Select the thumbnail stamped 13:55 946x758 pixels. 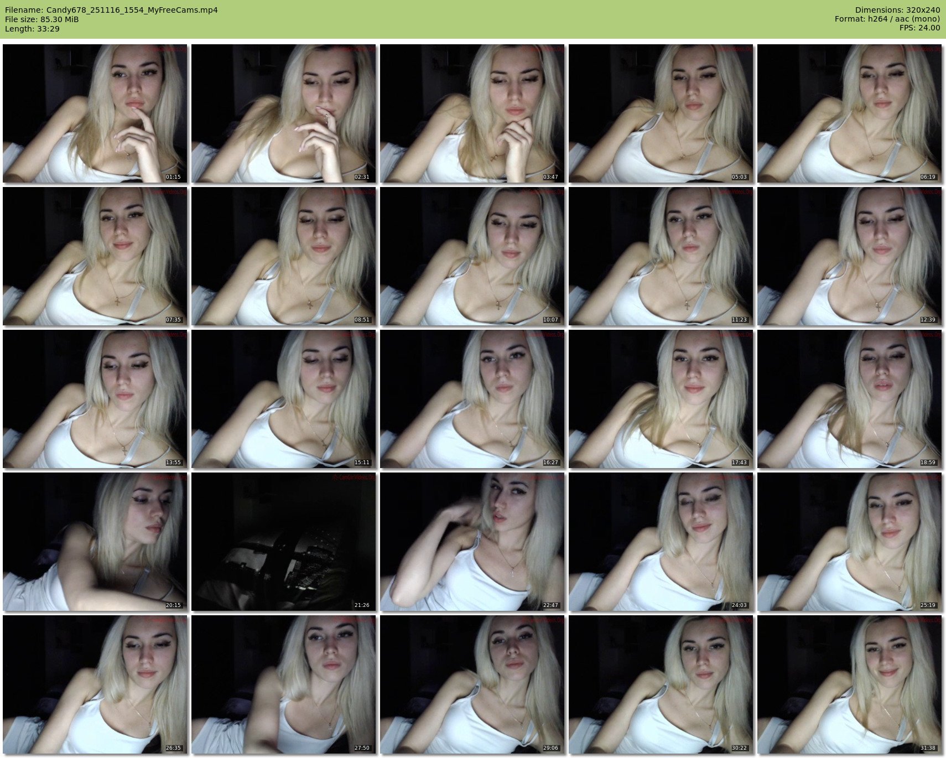point(95,399)
